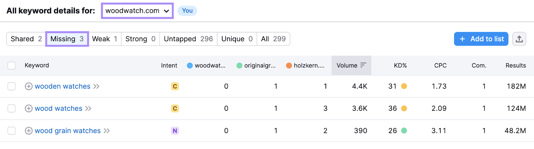This screenshot has width=534, height=149.
Task: Check the 'wood watches' row checkbox
Action: coord(12,108)
